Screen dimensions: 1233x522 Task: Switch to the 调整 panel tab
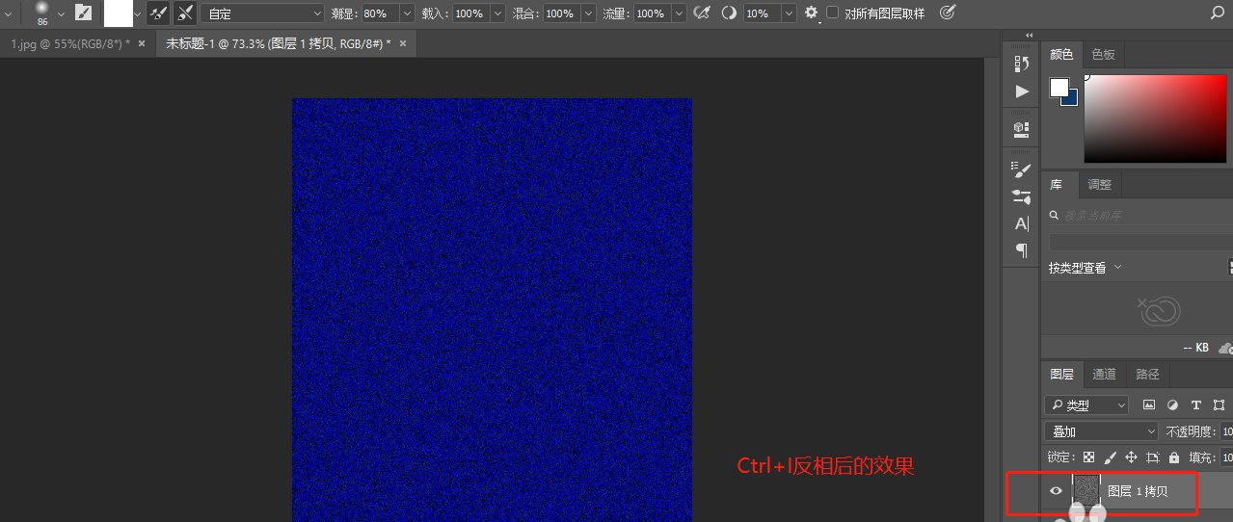click(x=1099, y=184)
